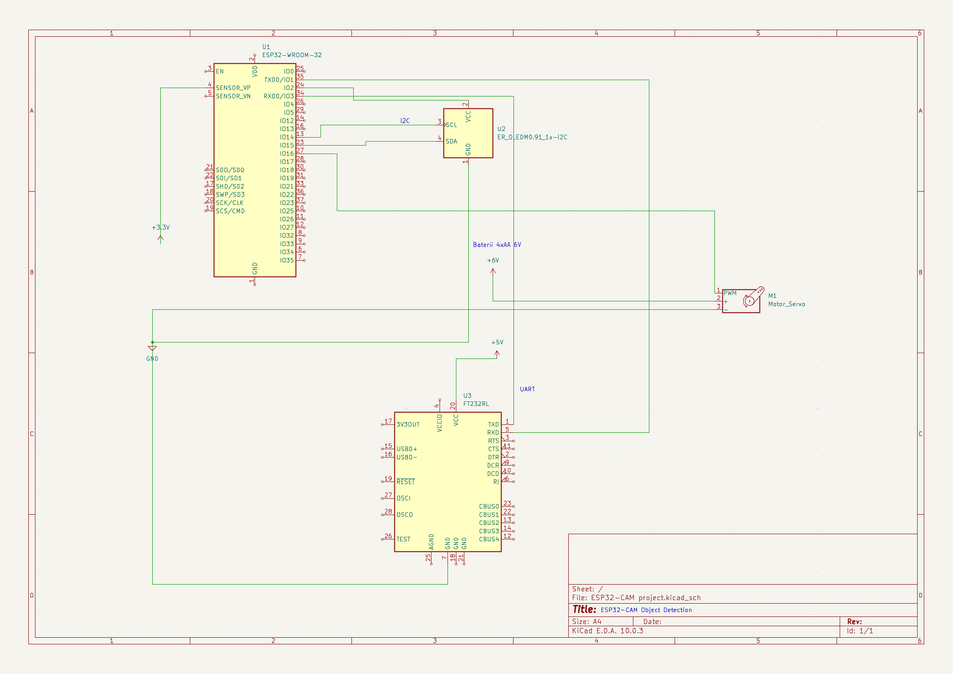
Task: Click the U3 reference designator
Action: [x=467, y=396]
